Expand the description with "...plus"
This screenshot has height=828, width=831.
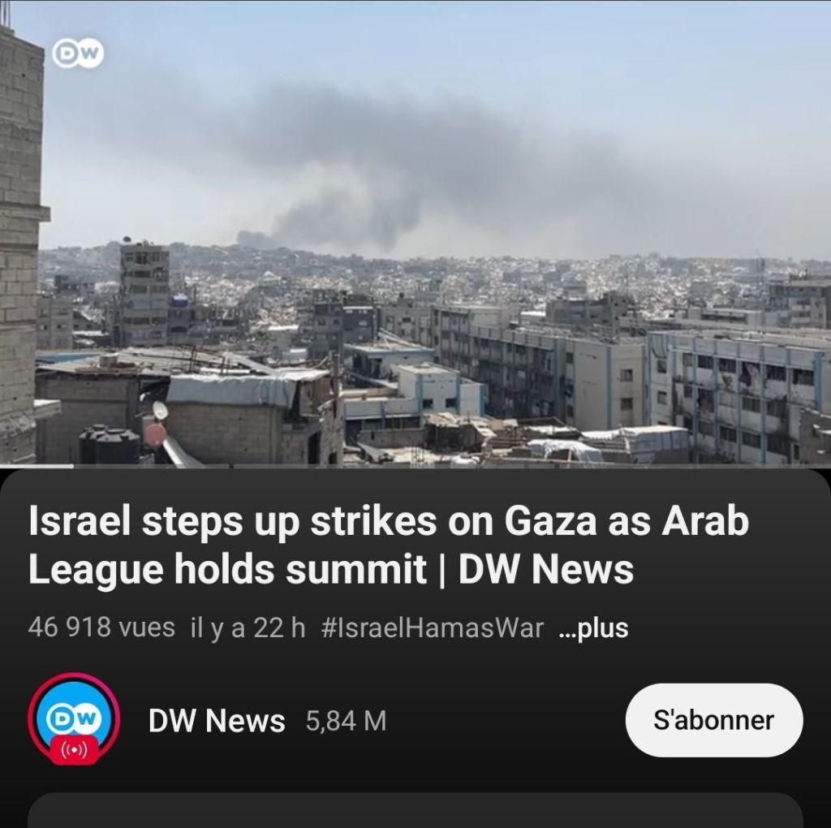point(593,628)
